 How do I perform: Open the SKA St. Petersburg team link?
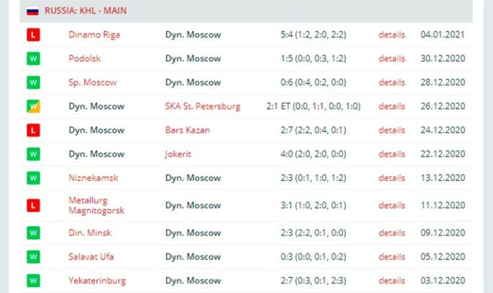pos(203,107)
